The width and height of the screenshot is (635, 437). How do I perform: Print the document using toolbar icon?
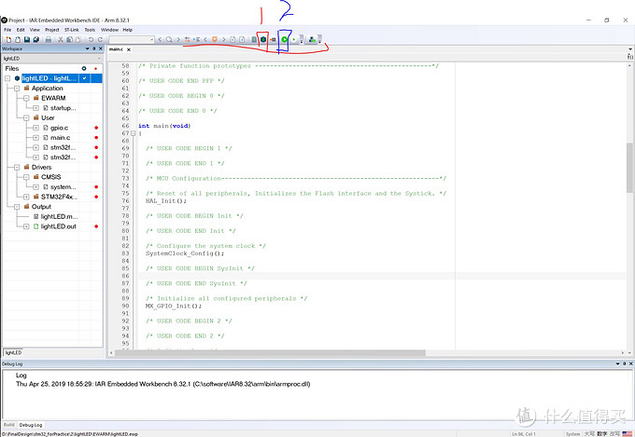tap(49, 40)
